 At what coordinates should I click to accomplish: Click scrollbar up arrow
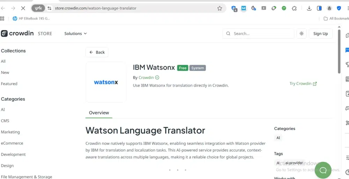339,27
